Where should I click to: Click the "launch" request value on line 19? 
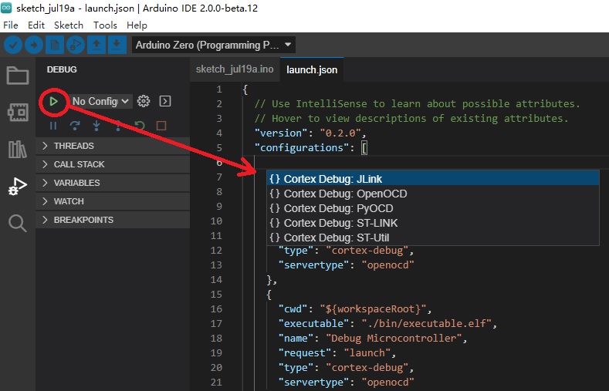point(367,353)
